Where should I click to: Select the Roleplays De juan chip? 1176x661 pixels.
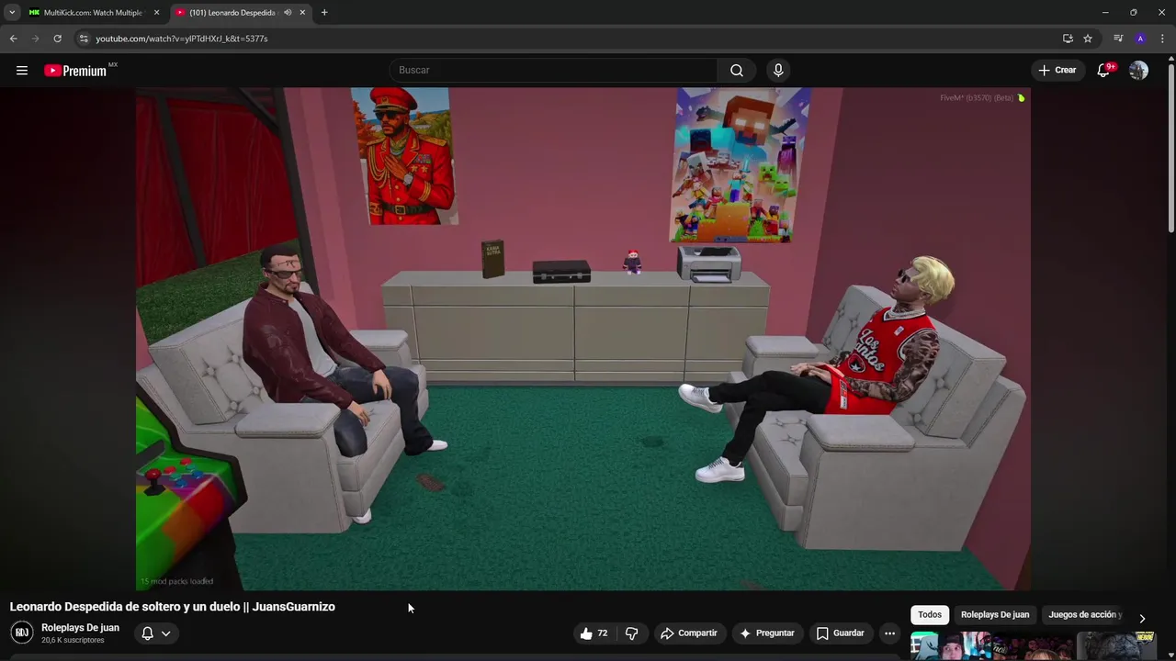click(995, 615)
